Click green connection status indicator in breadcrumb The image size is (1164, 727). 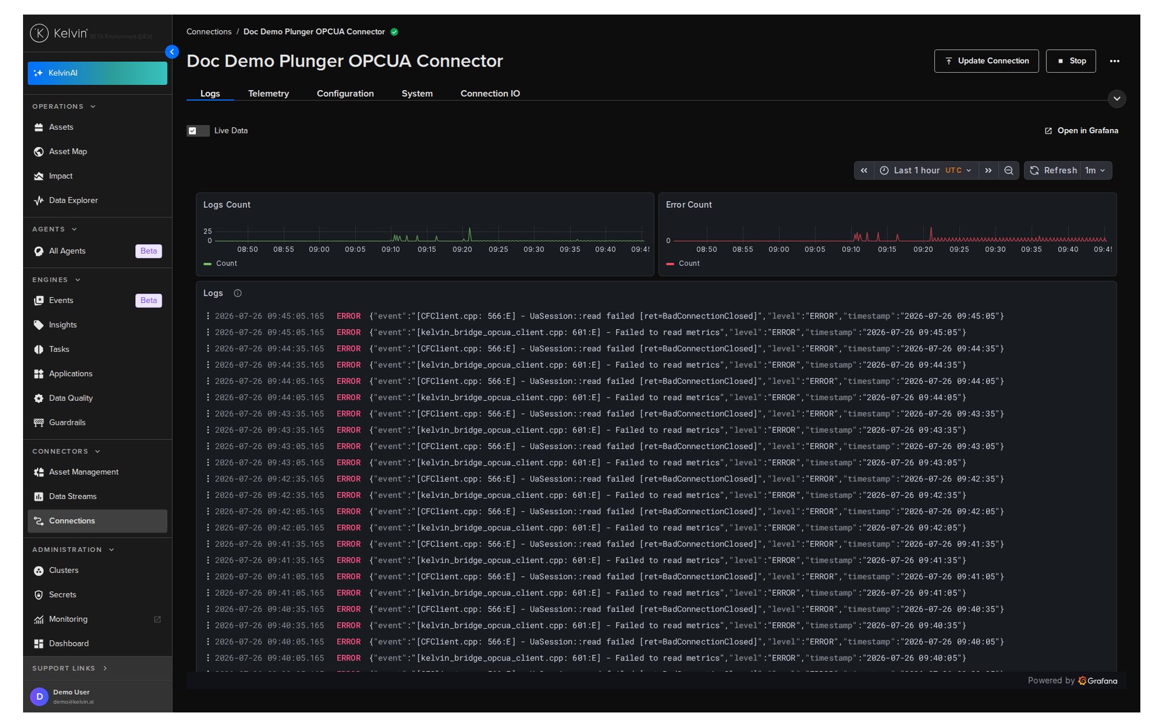pyautogui.click(x=394, y=32)
